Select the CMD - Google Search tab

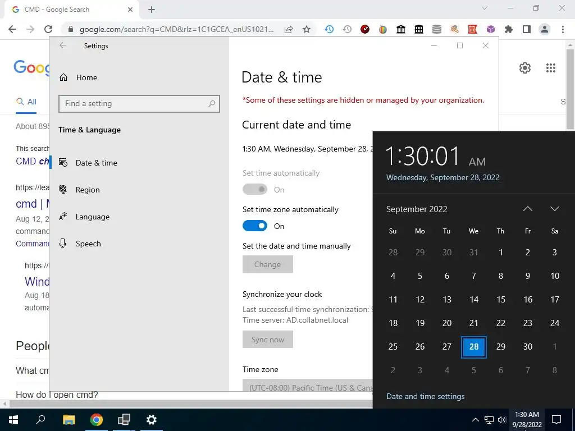coord(71,10)
